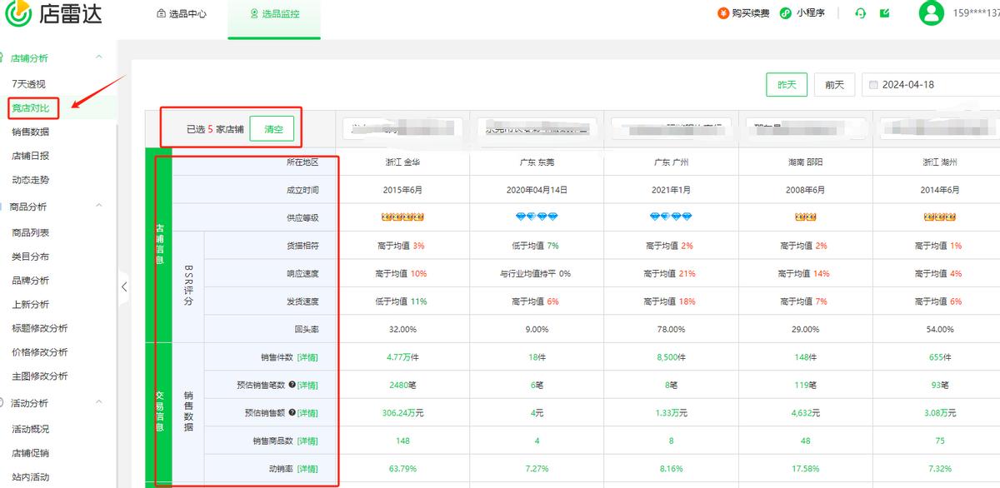The height and width of the screenshot is (488, 1000).
Task: Open the 小程序 mini program icon
Action: tap(785, 13)
